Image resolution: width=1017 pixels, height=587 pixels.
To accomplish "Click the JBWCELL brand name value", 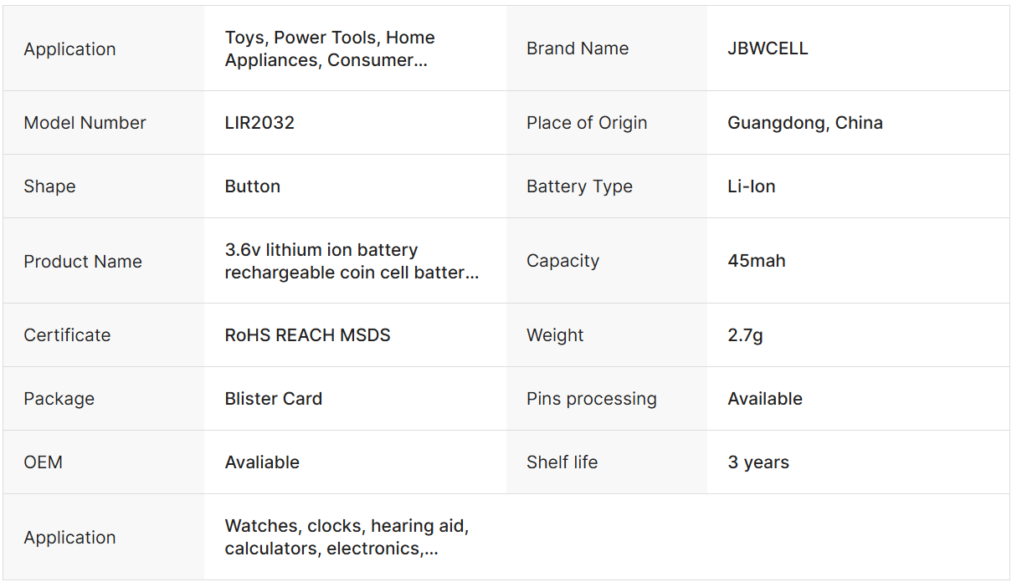I will pos(768,48).
